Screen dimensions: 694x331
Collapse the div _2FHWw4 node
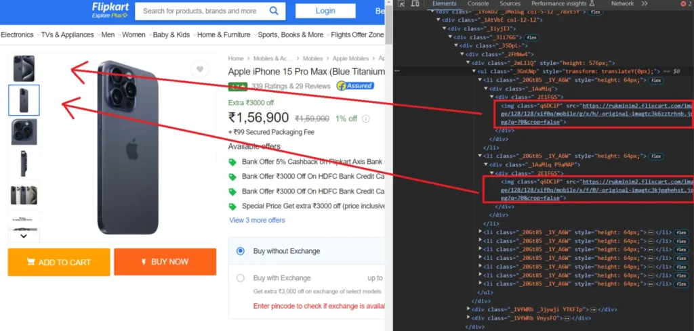(x=462, y=54)
